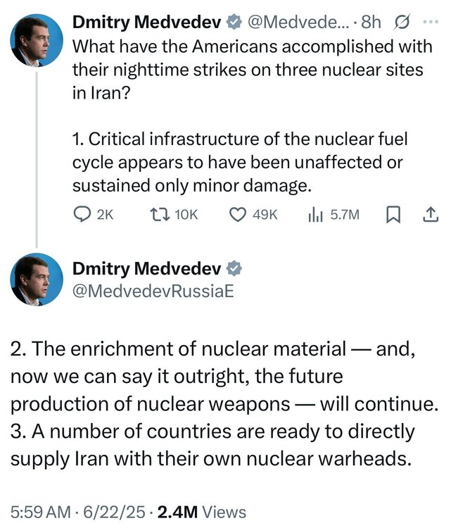Click the Grok slashed circle icon
The height and width of the screenshot is (528, 451).
(x=404, y=23)
